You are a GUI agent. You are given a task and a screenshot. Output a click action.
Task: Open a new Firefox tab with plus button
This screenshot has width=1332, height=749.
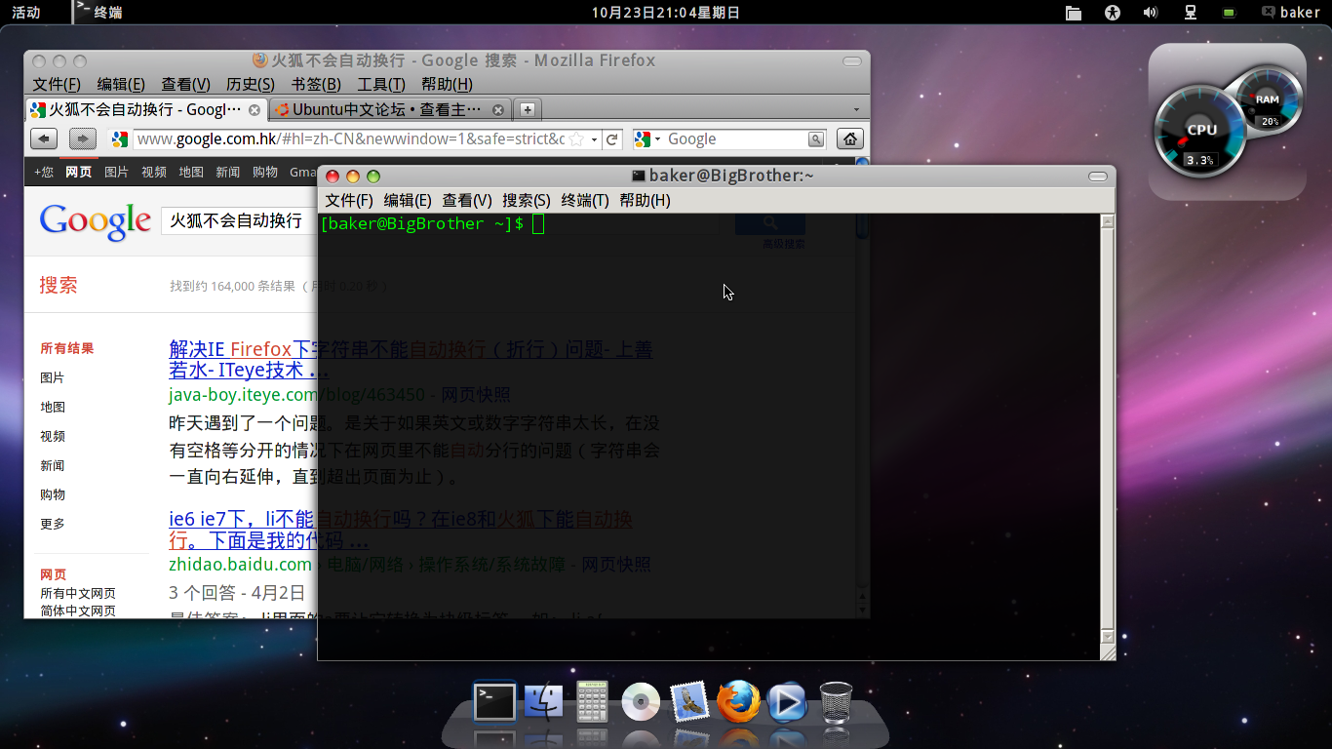(527, 109)
